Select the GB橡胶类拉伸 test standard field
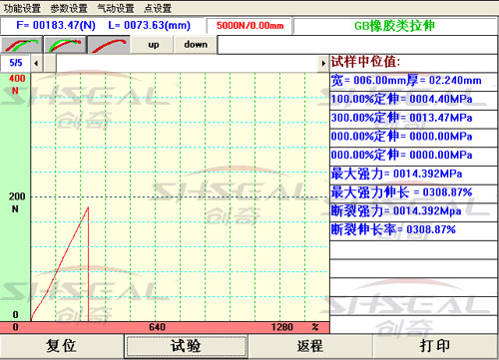The image size is (499, 360). click(x=395, y=26)
